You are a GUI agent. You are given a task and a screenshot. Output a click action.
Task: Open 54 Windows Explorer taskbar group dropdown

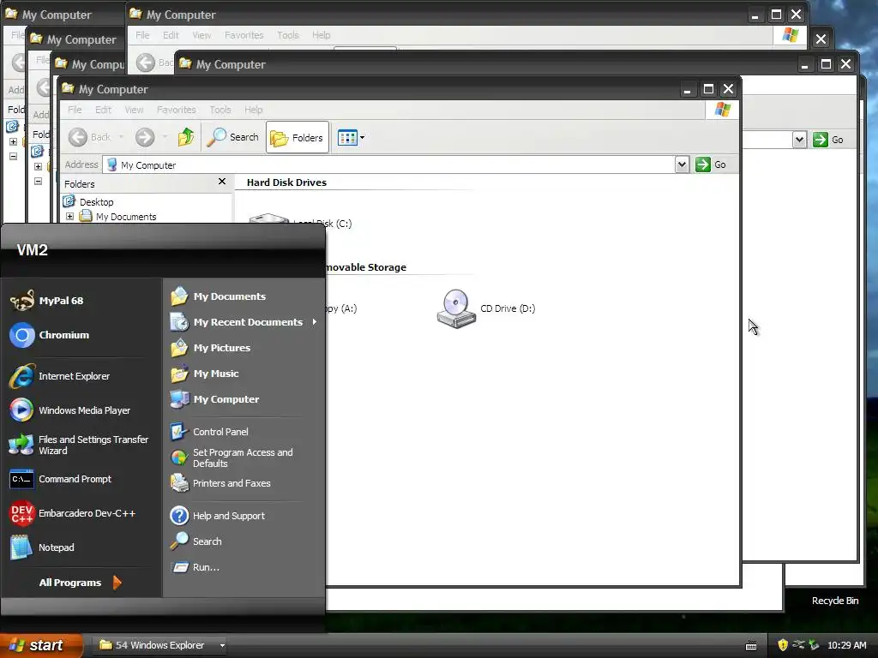click(222, 645)
